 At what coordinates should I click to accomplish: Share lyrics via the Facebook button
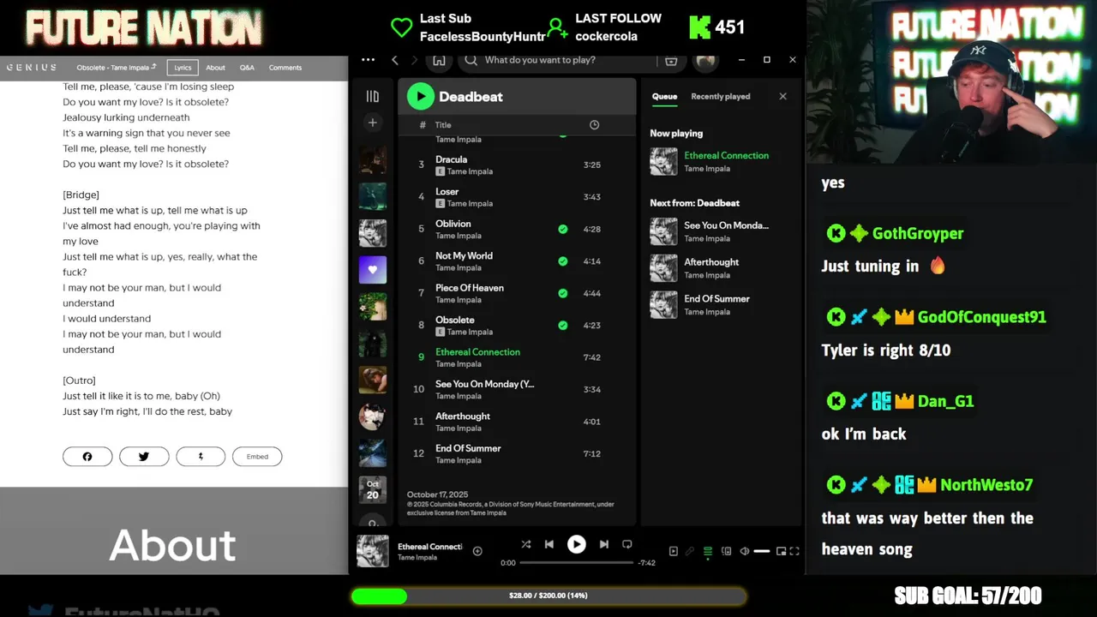(x=87, y=457)
